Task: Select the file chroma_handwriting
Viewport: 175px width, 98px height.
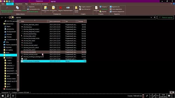Action: (x=54, y=34)
